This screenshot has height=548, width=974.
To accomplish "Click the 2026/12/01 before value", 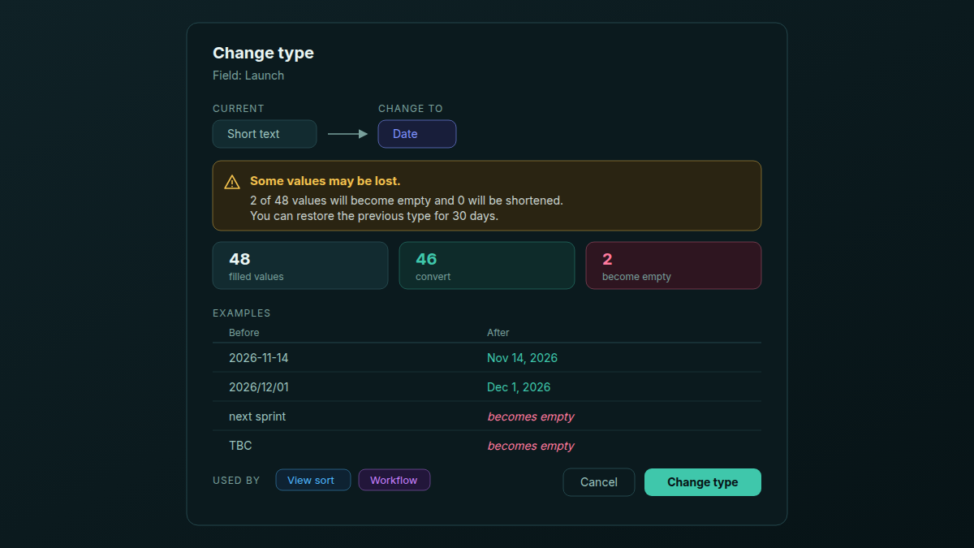I will click(259, 387).
